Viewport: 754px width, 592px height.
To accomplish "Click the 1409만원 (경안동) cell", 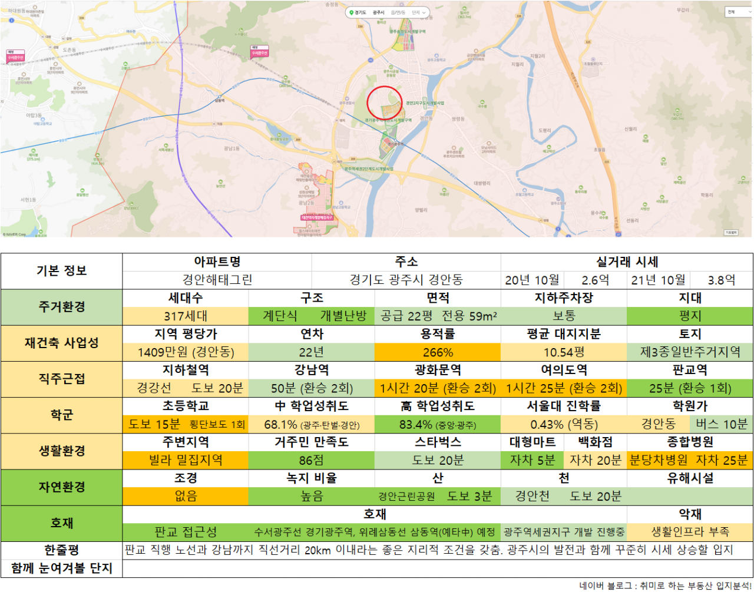I will tap(186, 352).
